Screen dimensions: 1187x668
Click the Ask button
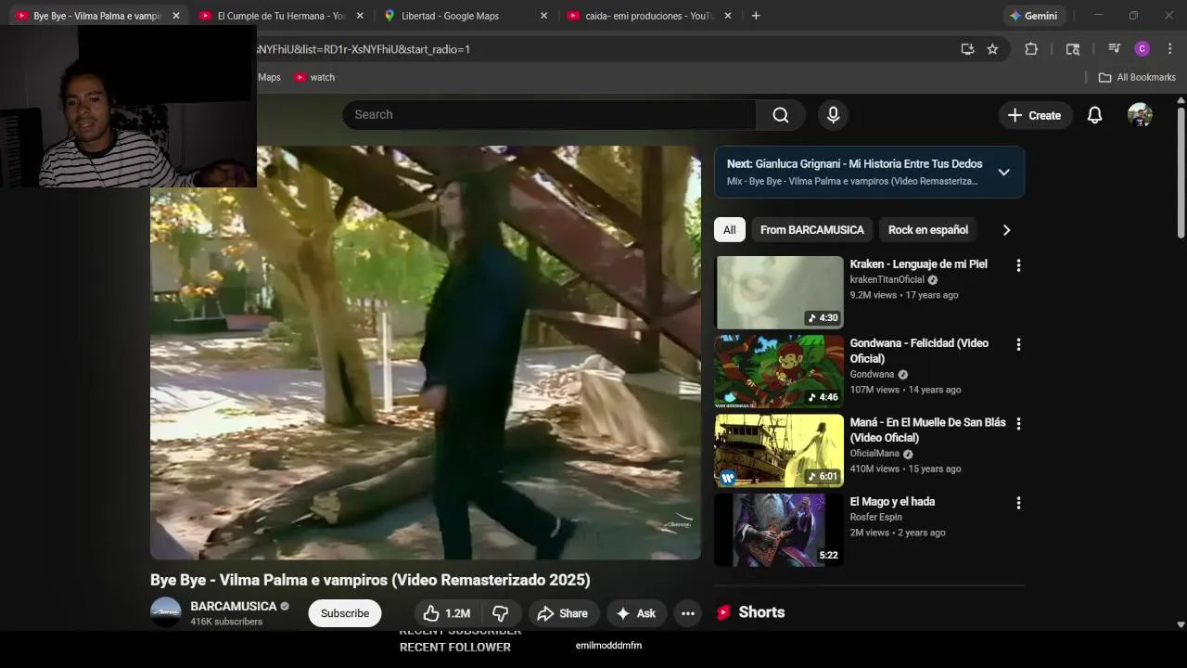pos(636,613)
